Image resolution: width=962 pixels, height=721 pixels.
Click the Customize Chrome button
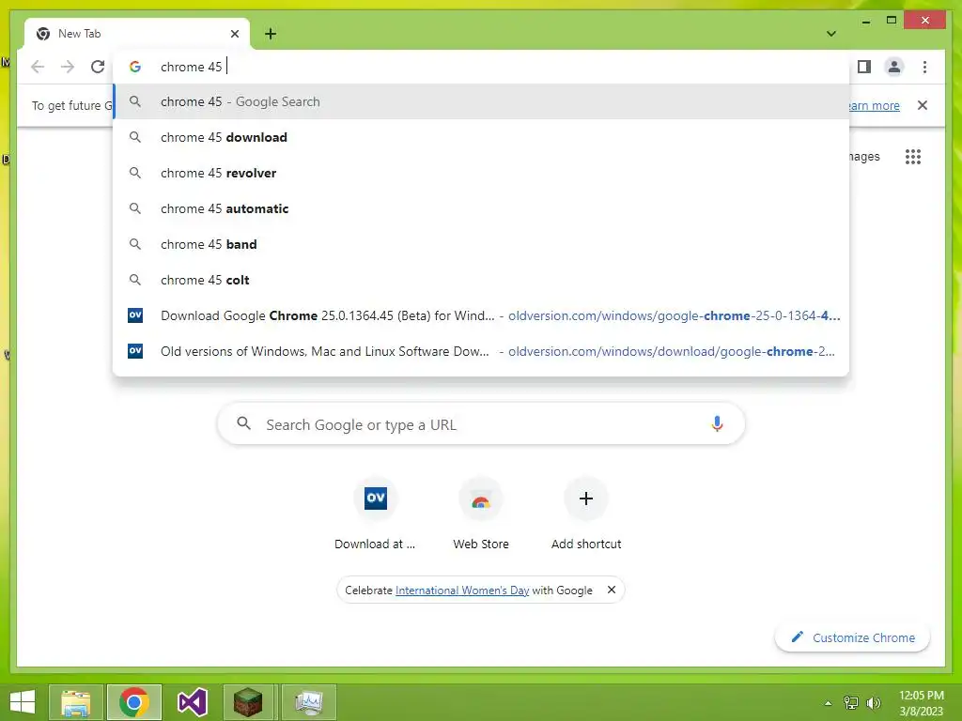point(852,637)
